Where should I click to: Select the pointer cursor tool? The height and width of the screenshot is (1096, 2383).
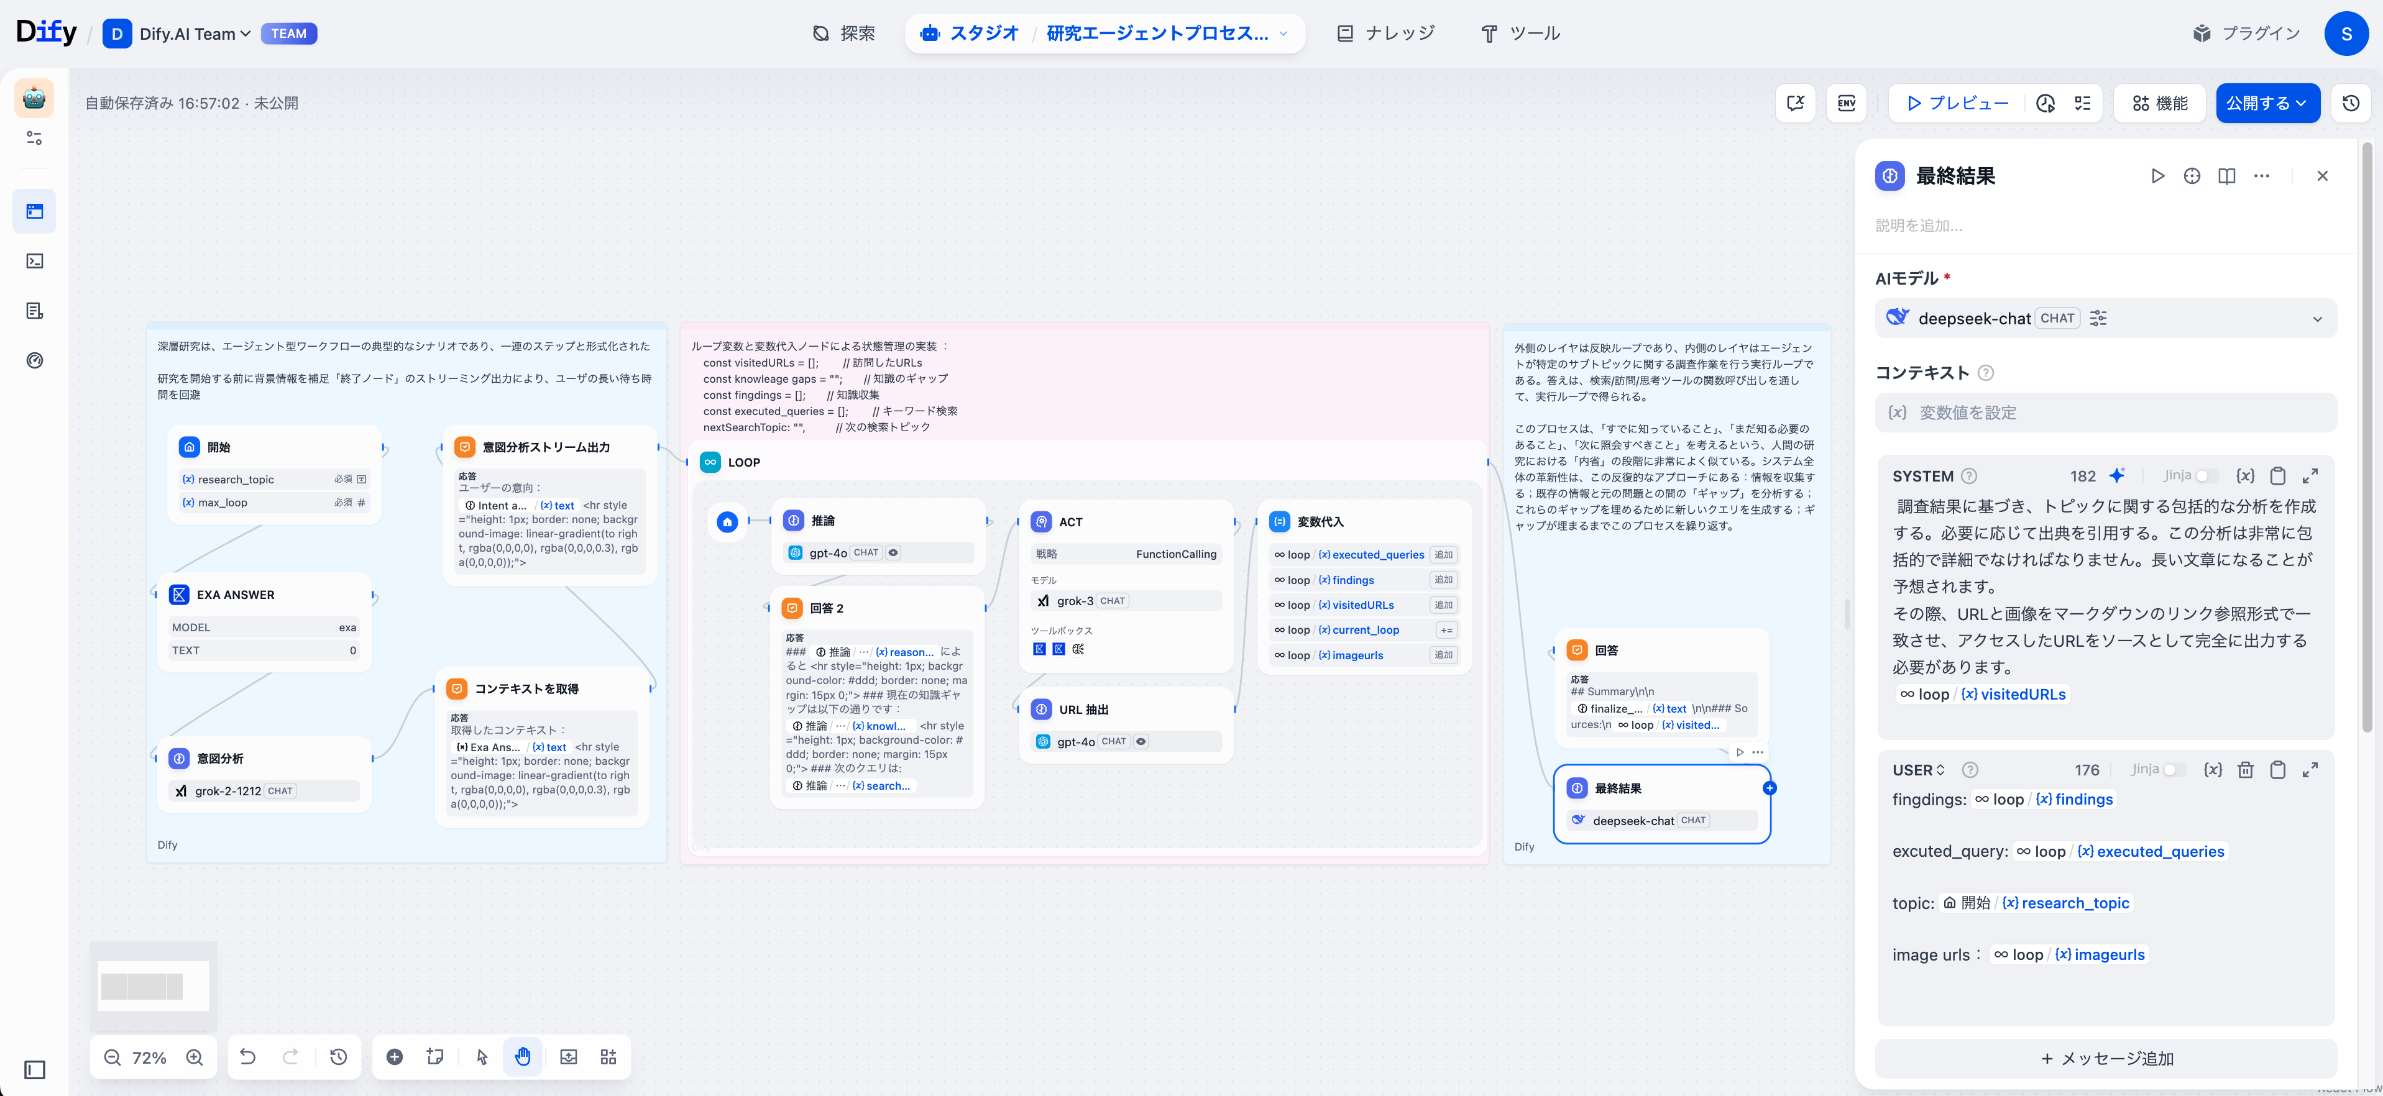[x=482, y=1057]
